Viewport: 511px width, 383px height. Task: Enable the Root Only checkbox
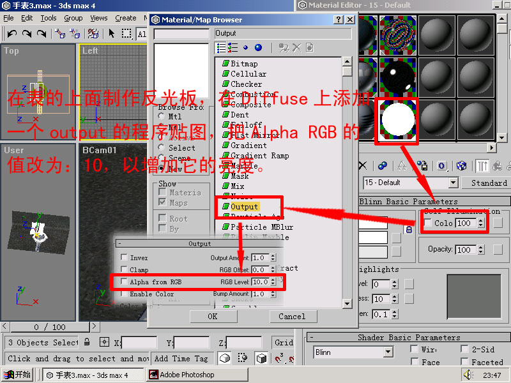click(x=162, y=218)
